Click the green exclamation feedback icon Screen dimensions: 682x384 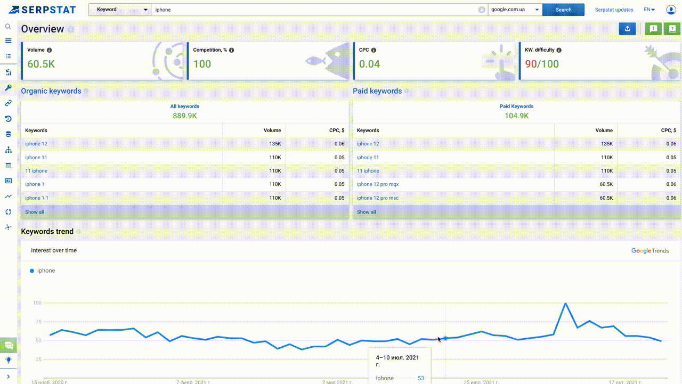(653, 29)
